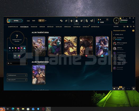Filter by Ultimate skin tier gem
The width and height of the screenshot is (139, 111).
tap(10, 48)
